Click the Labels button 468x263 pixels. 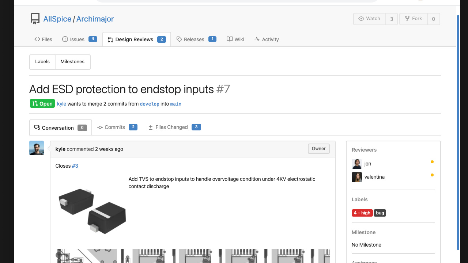(42, 62)
